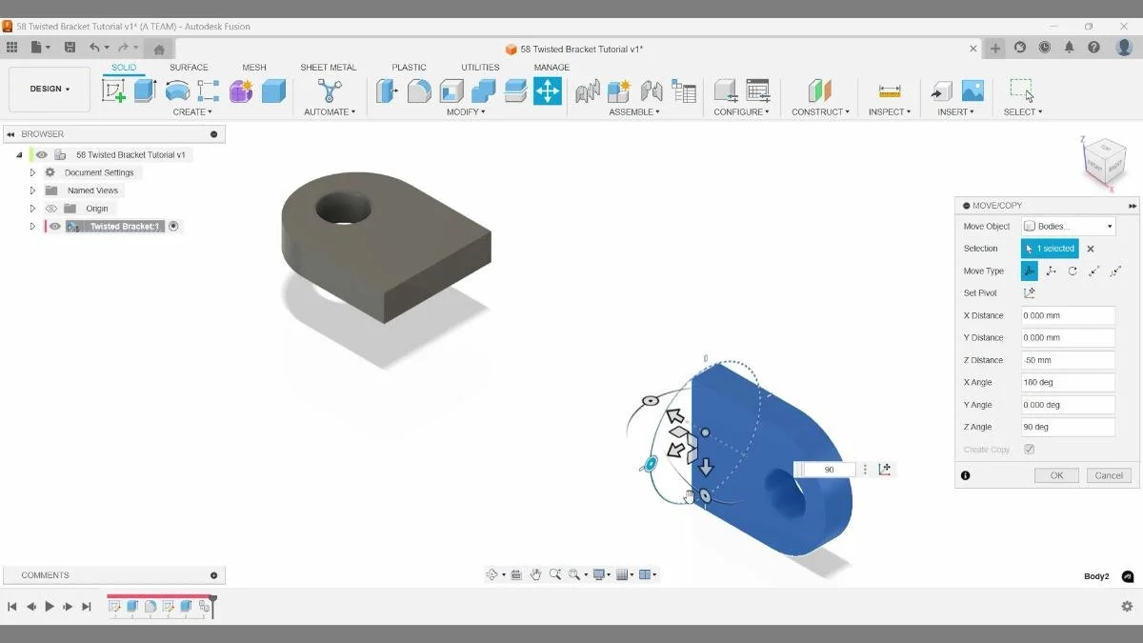Click the Insert Derive icon
The width and height of the screenshot is (1143, 643).
point(941,91)
